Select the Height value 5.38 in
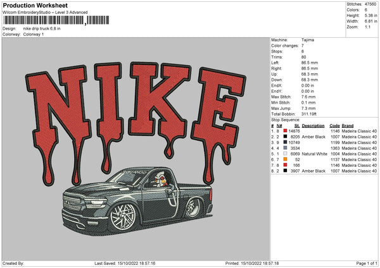Viewport: 380px width, 268px height. (370, 15)
